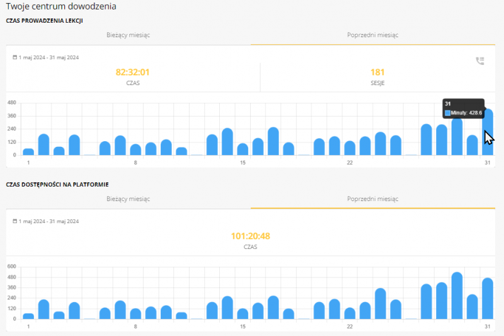Click the 82:32:01 lesson time value
Screen dimensions: 504x336
133,72
